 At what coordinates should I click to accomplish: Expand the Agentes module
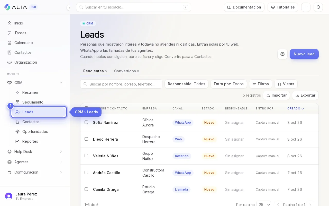pyautogui.click(x=35, y=162)
